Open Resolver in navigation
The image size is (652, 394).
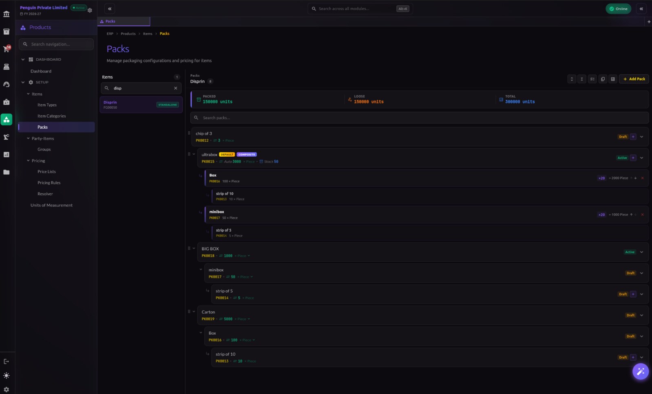click(x=45, y=194)
